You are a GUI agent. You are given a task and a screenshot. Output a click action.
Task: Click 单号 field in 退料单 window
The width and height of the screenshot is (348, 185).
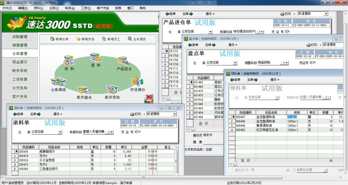tap(158, 125)
